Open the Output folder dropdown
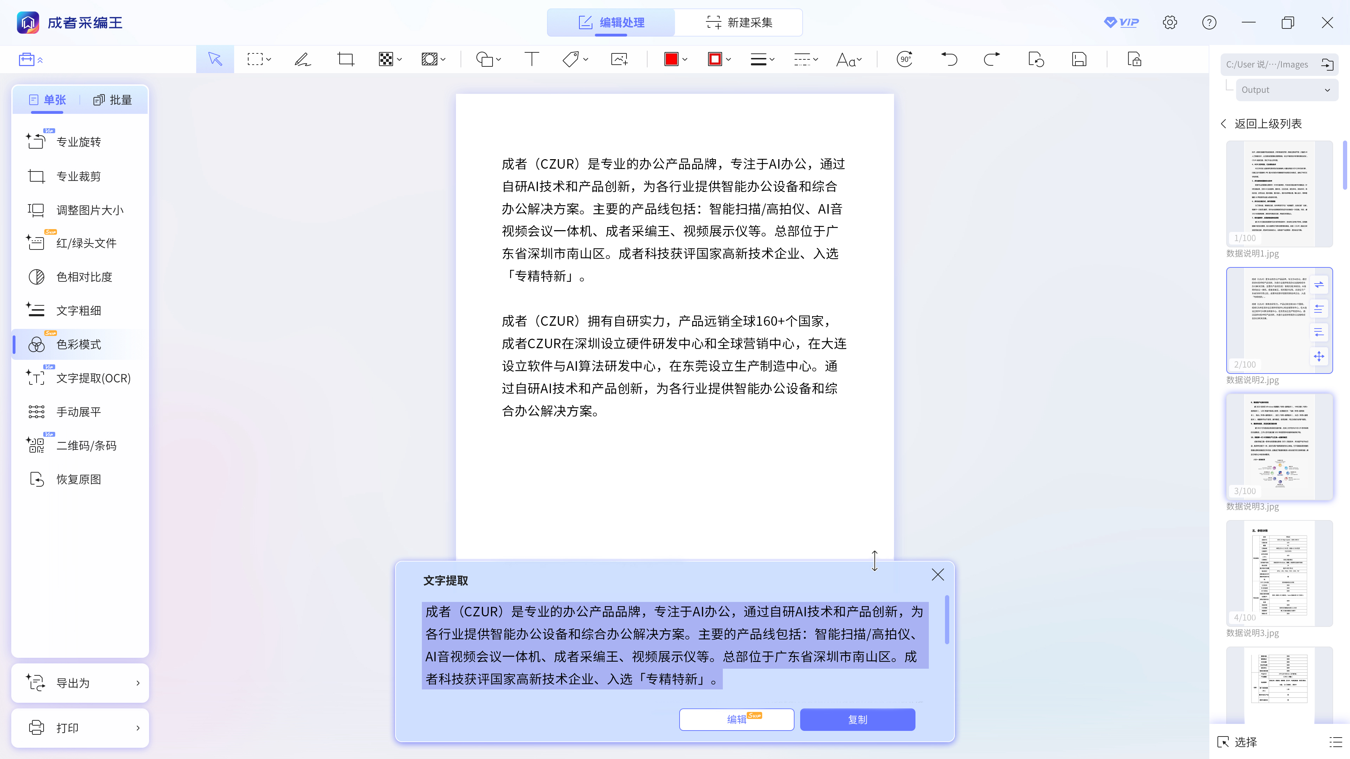The height and width of the screenshot is (759, 1350). [1287, 90]
